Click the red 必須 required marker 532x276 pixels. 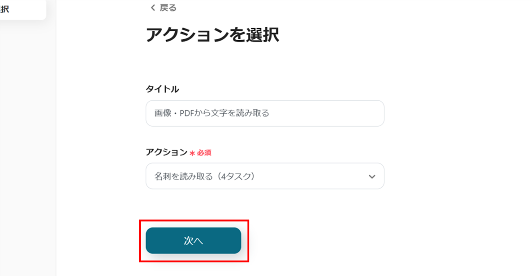click(x=204, y=153)
